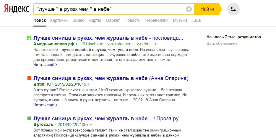Click the модные-слова.рф domain link
The height and width of the screenshot is (138, 276).
tap(56, 44)
